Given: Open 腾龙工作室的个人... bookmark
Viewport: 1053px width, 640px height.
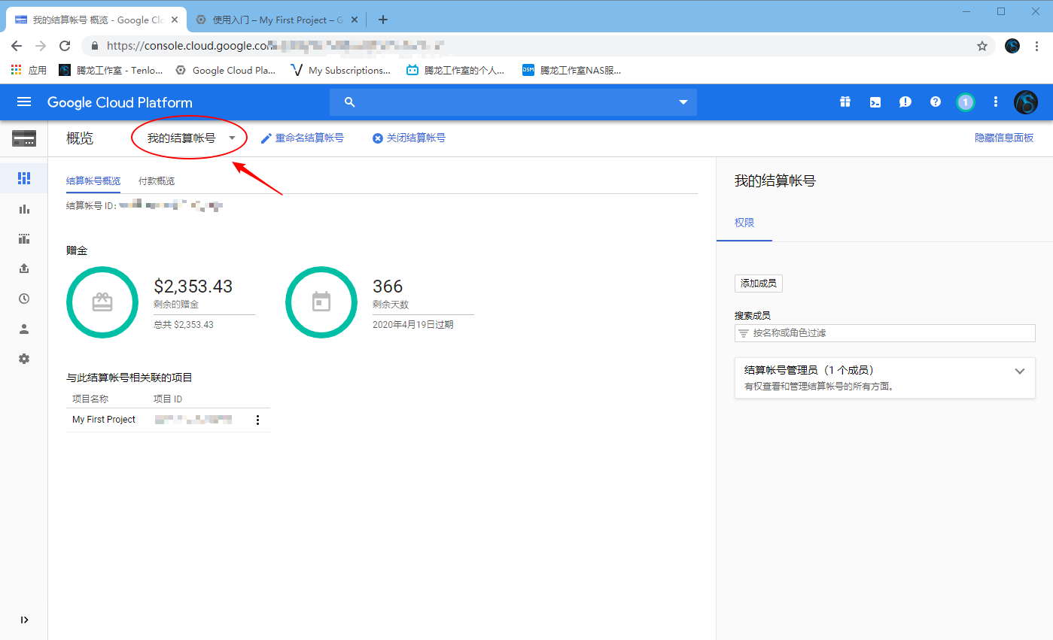Looking at the screenshot, I should coord(455,70).
